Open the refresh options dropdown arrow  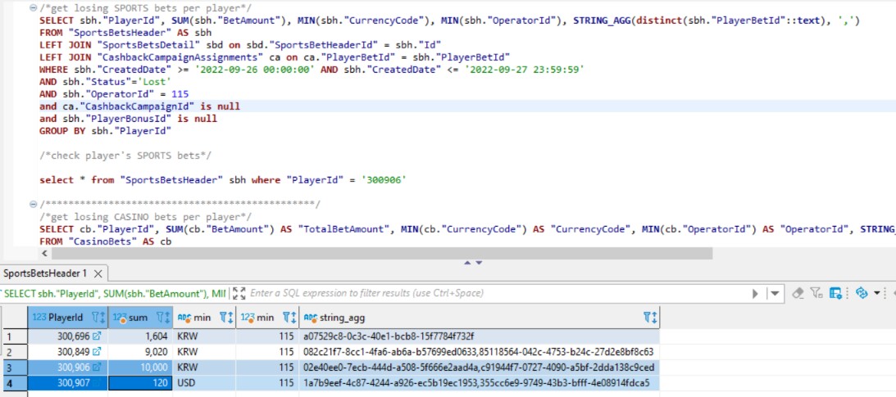[x=876, y=293]
